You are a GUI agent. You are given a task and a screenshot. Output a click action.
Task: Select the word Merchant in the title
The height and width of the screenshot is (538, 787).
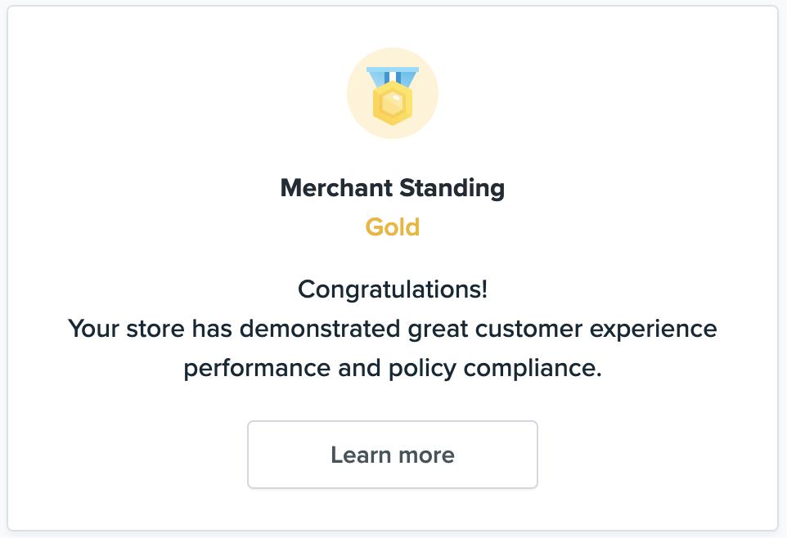[335, 188]
